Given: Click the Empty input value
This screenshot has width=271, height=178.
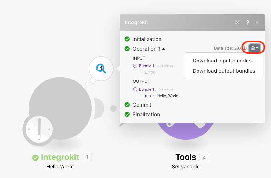Looking at the screenshot, I should point(150,72).
